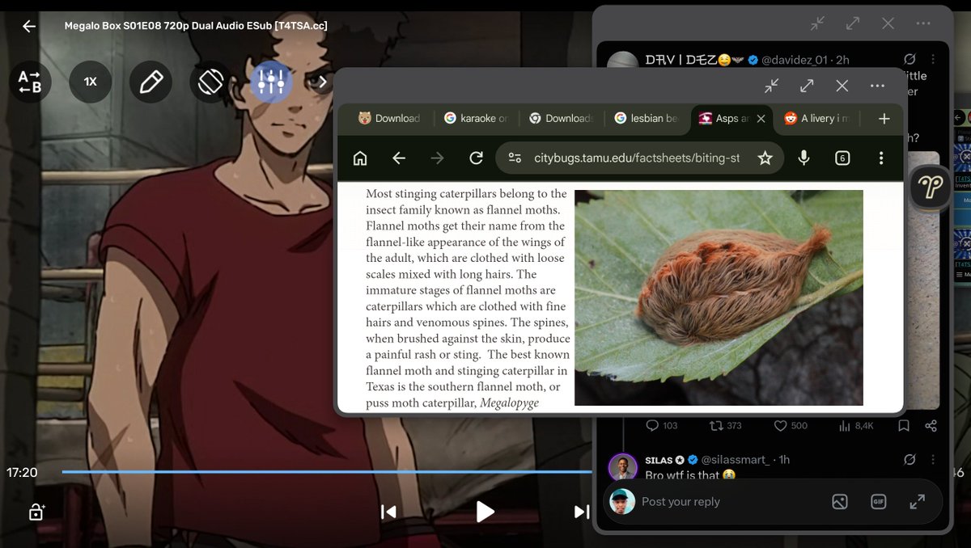Open more options on davidez_01 post
The image size is (971, 548).
933,60
